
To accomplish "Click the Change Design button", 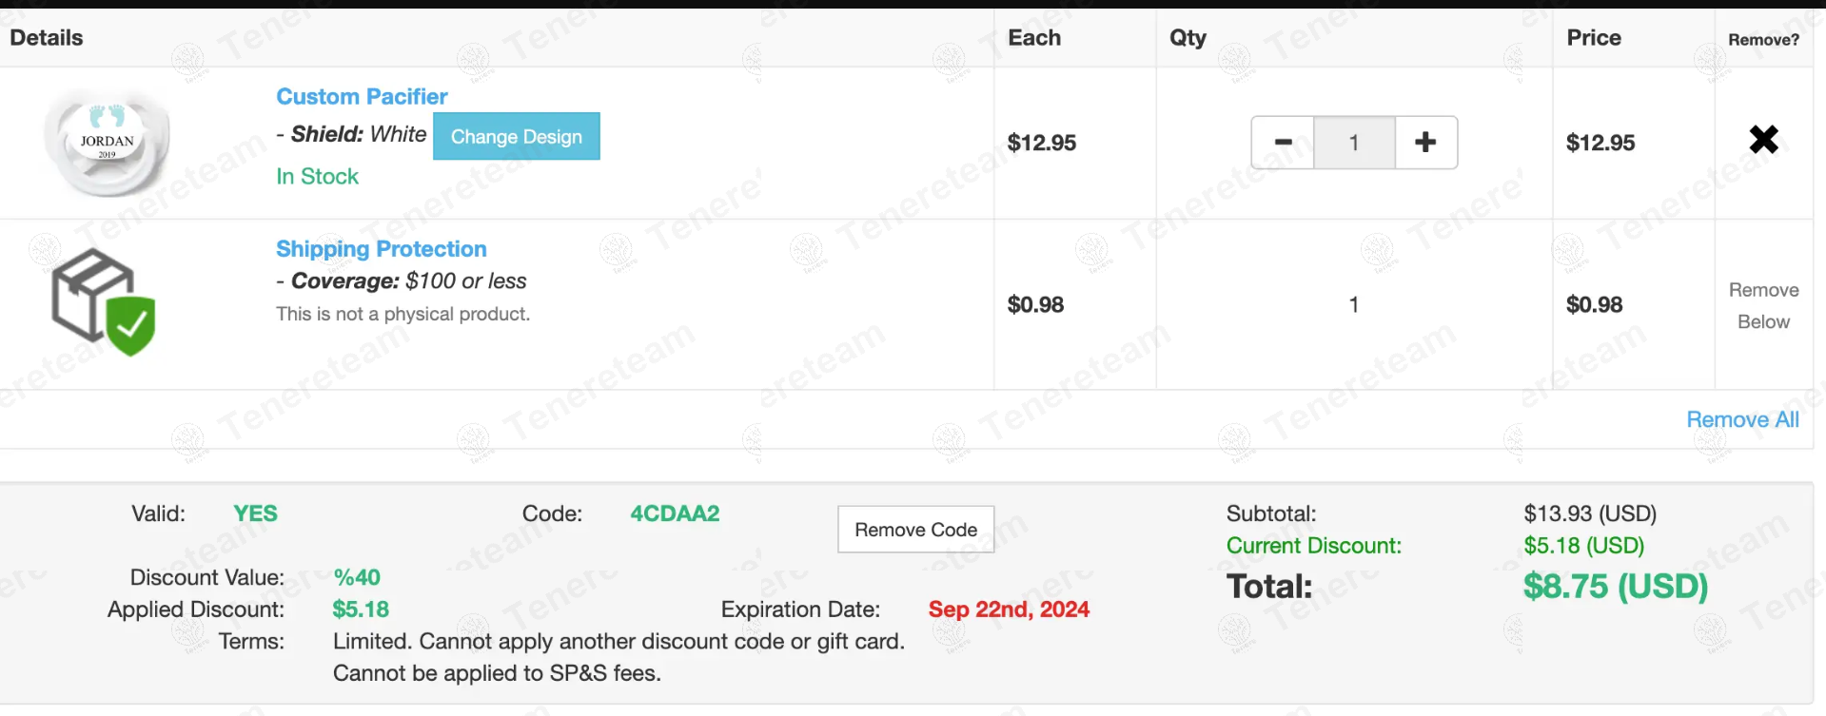I will point(517,136).
